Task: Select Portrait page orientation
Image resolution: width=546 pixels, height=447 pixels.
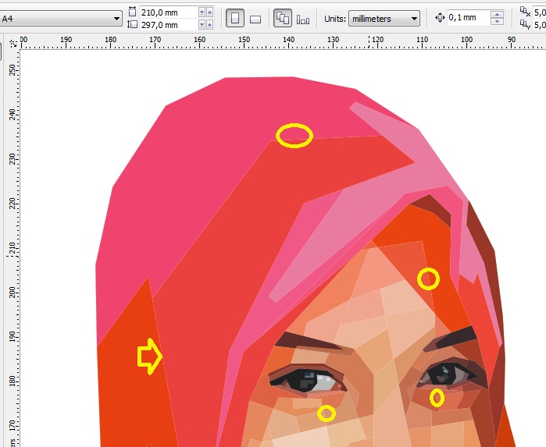Action: 235,18
